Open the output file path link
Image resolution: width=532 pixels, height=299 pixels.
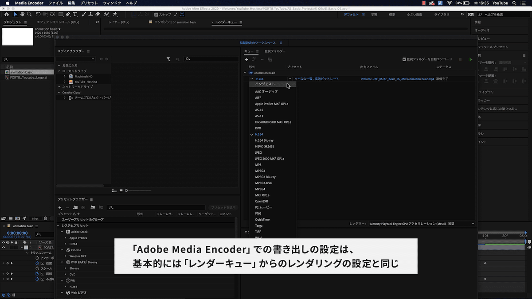point(398,79)
